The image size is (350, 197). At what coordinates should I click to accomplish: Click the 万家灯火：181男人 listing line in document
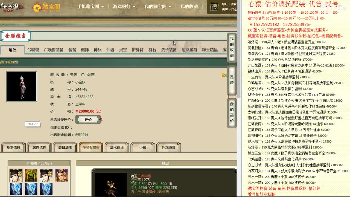298,171
